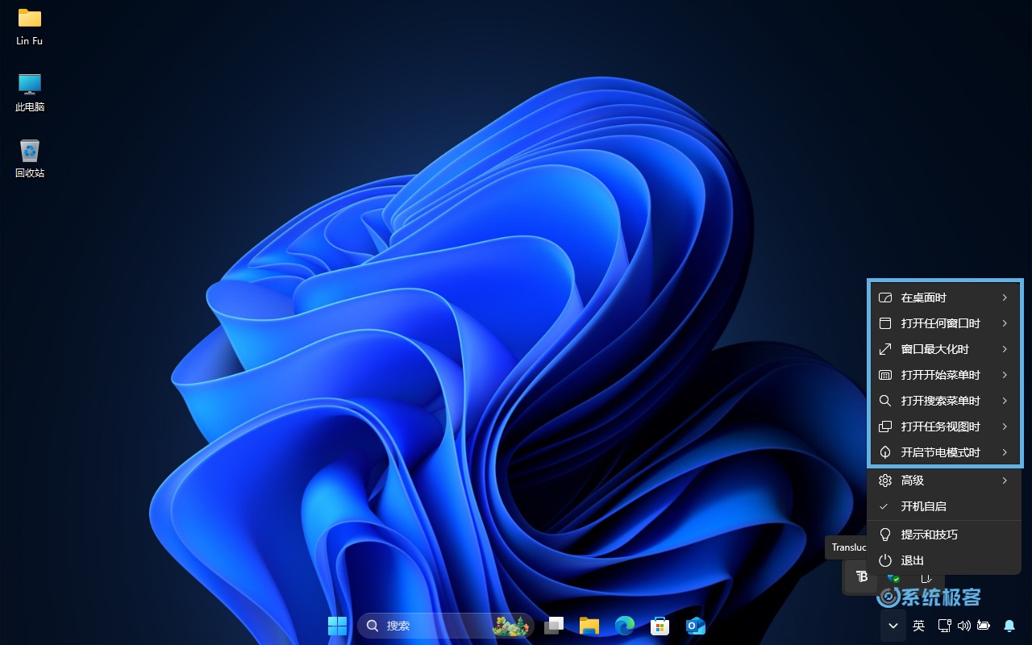The width and height of the screenshot is (1032, 645).
Task: Collapse the hidden tray icons chevron
Action: [x=893, y=626]
